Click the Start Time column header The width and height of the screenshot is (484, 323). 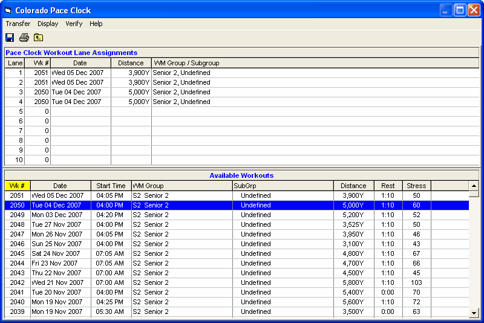(111, 186)
